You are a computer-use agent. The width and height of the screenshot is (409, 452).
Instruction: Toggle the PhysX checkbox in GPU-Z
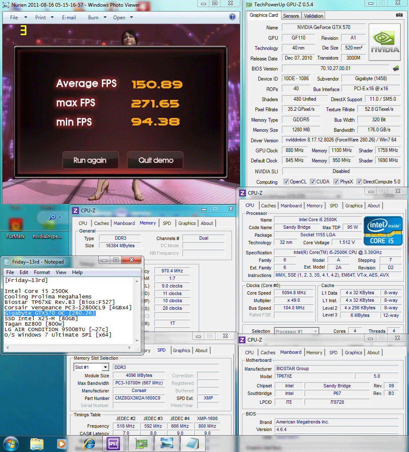(336, 182)
